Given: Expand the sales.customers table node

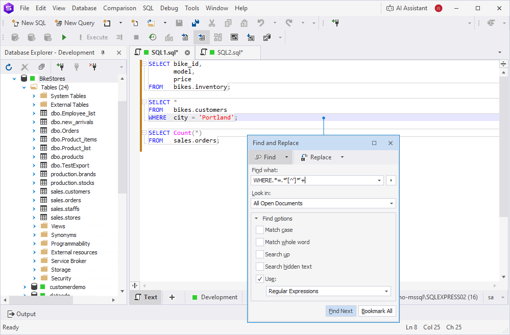Looking at the screenshot, I should (x=34, y=192).
